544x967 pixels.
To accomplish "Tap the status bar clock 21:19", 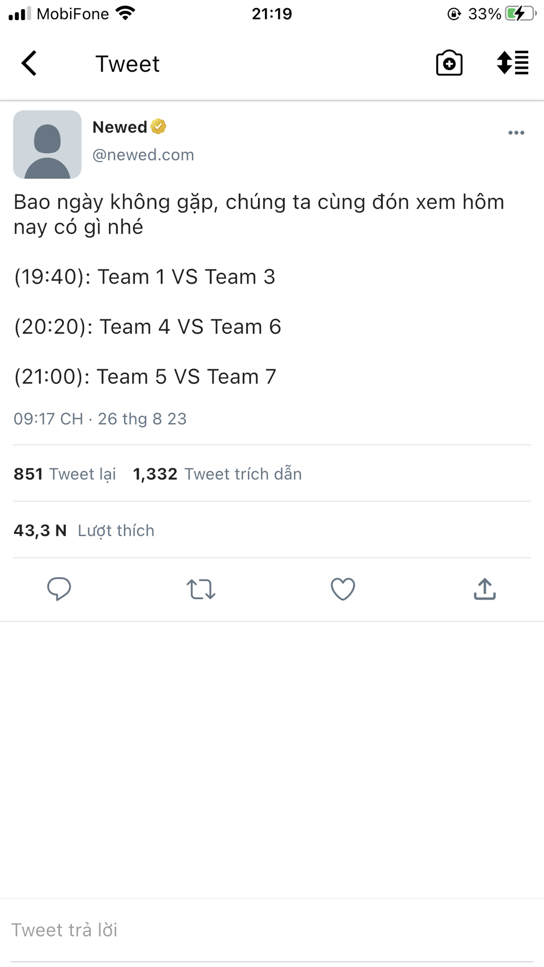I will click(x=272, y=14).
